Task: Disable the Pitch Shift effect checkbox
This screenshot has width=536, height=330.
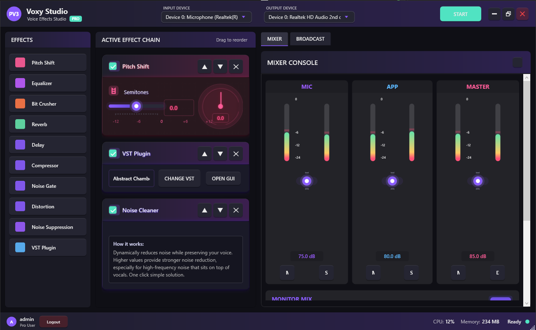Action: pyautogui.click(x=113, y=66)
